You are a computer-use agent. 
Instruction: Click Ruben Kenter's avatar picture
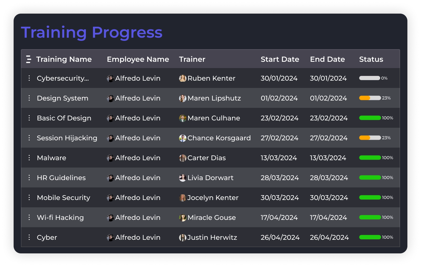click(182, 78)
